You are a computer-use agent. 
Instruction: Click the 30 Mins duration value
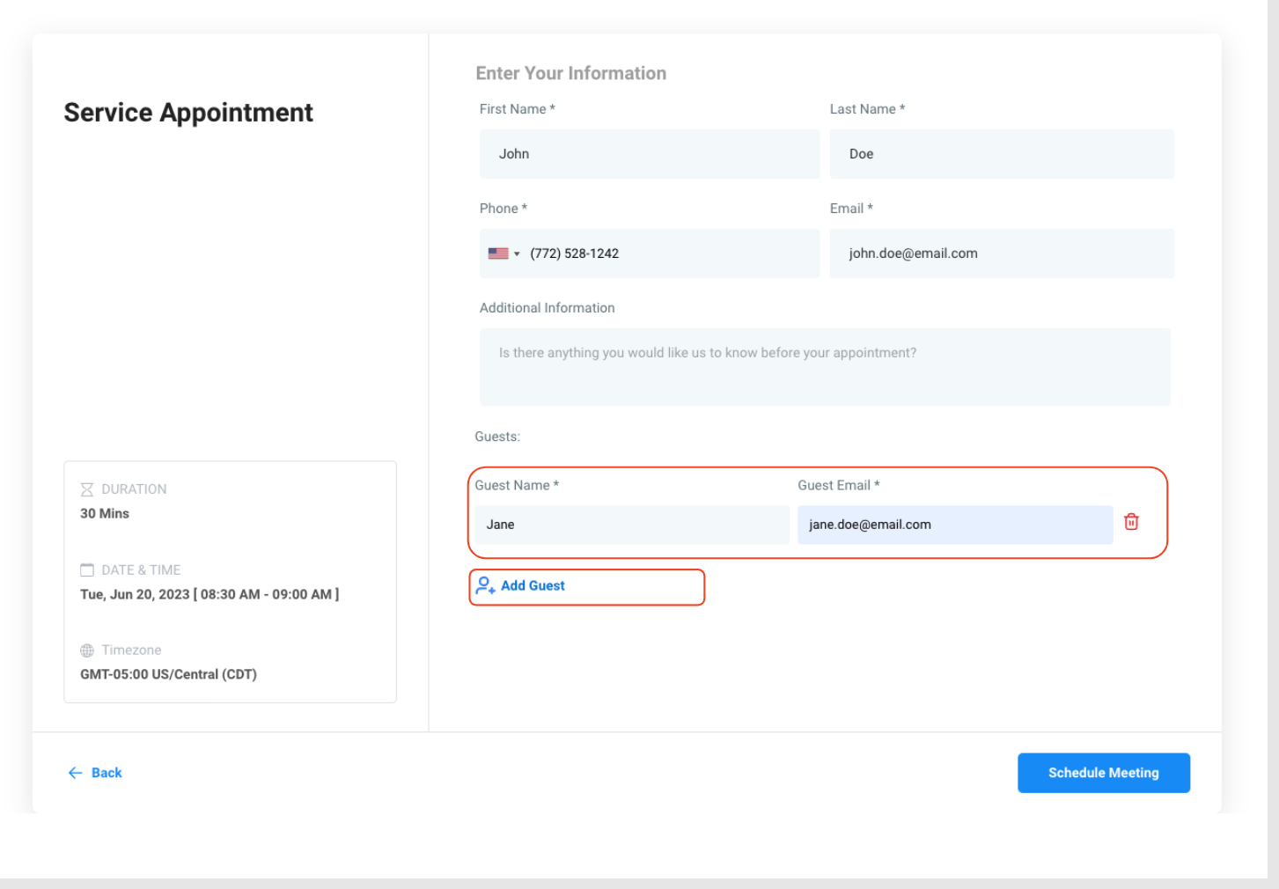[x=105, y=513]
